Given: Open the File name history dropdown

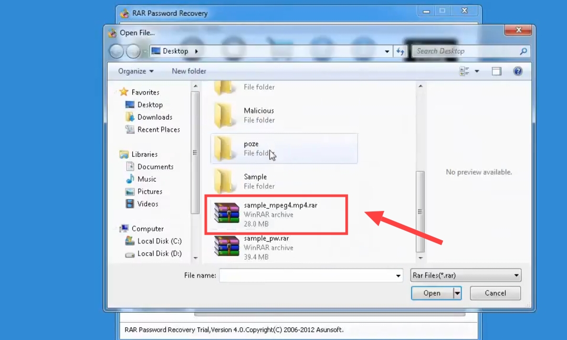Looking at the screenshot, I should point(398,275).
